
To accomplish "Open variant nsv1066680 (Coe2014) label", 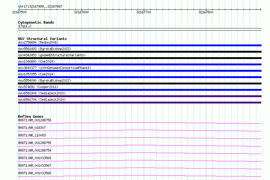I will coord(36,61).
